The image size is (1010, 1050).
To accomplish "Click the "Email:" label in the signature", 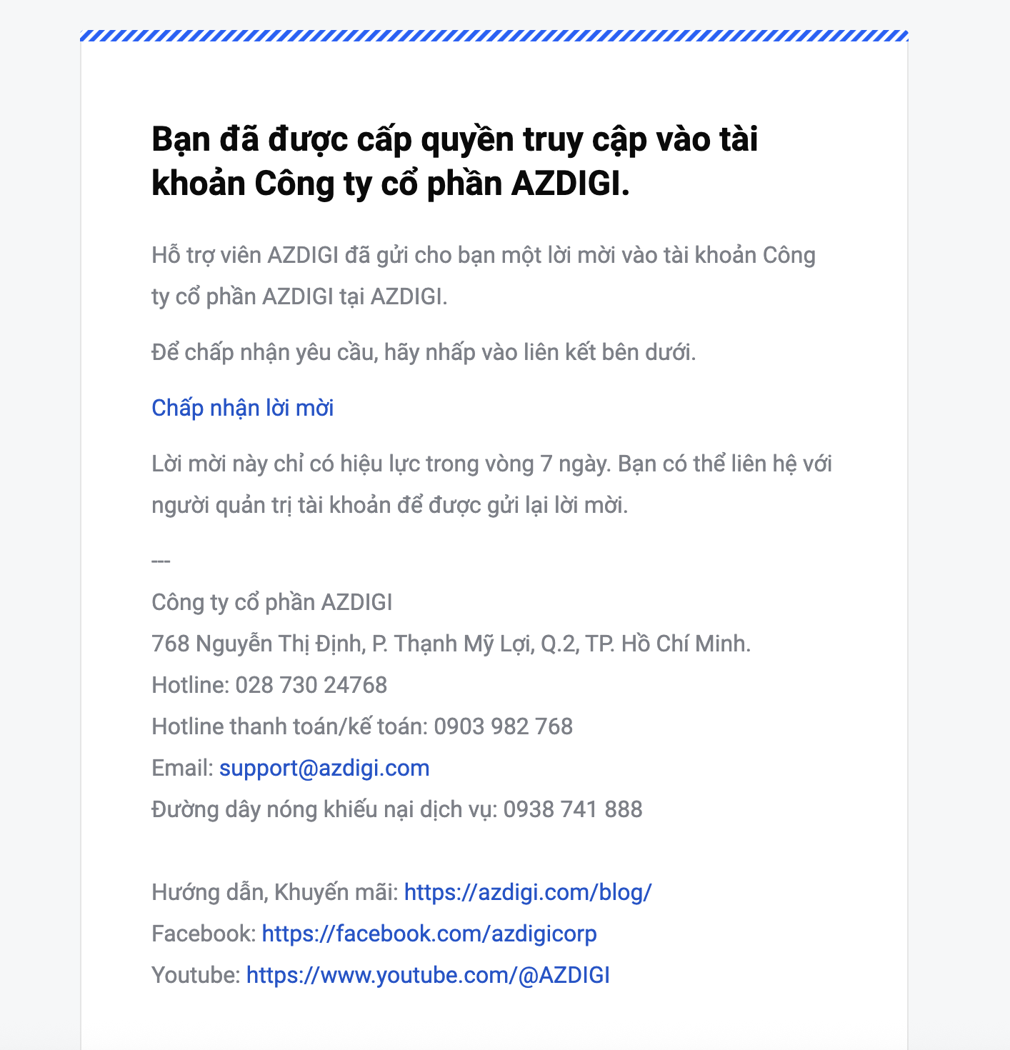I will pyautogui.click(x=183, y=768).
